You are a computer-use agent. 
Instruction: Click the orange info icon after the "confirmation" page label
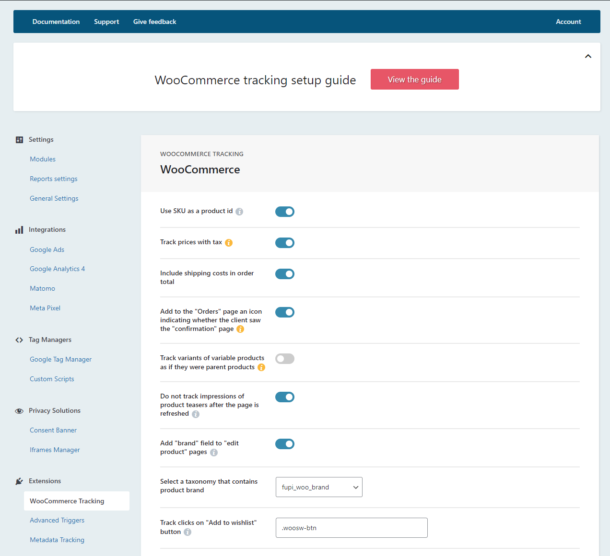(x=240, y=329)
